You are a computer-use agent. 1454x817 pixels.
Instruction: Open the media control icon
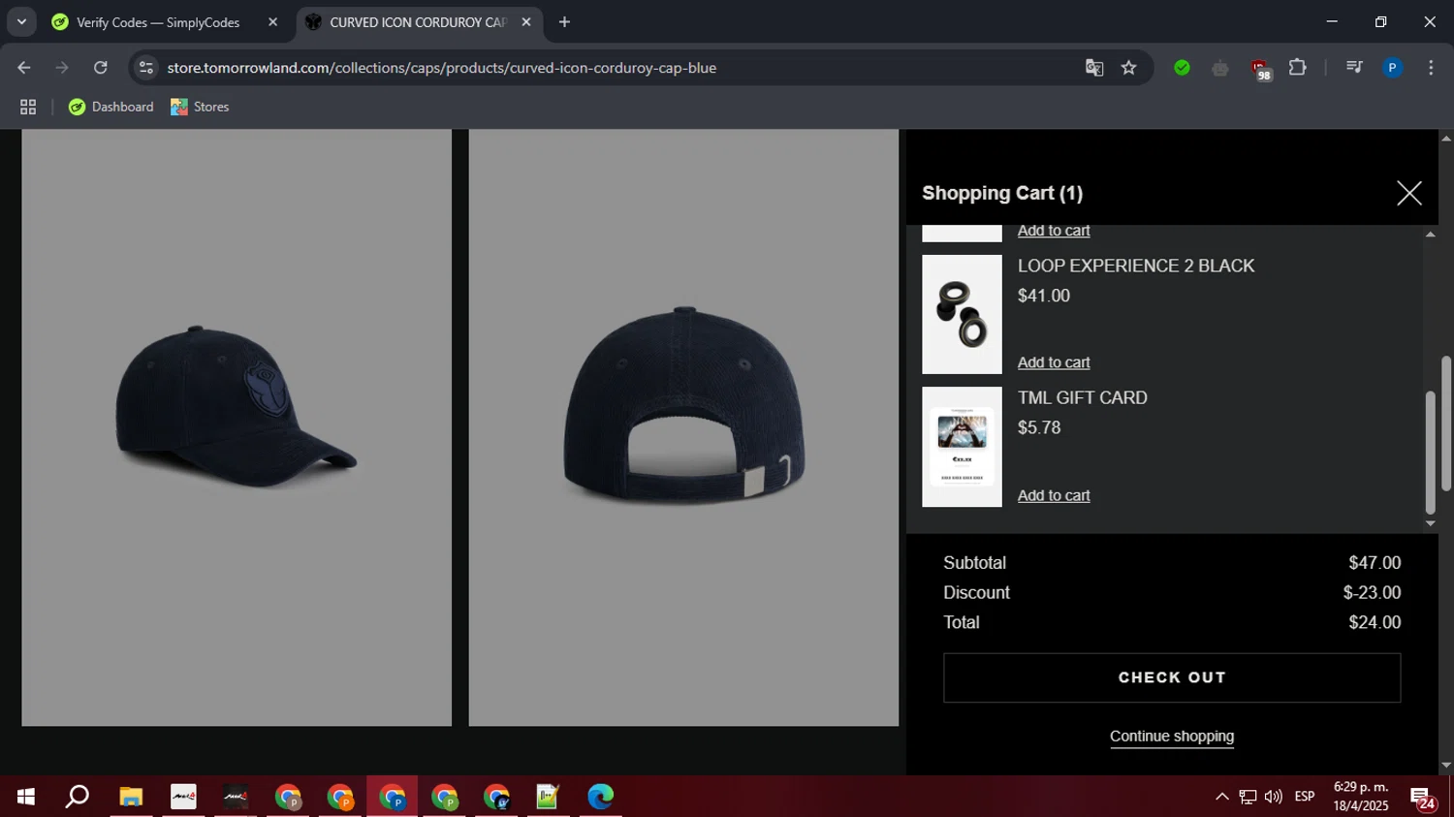tap(1354, 68)
